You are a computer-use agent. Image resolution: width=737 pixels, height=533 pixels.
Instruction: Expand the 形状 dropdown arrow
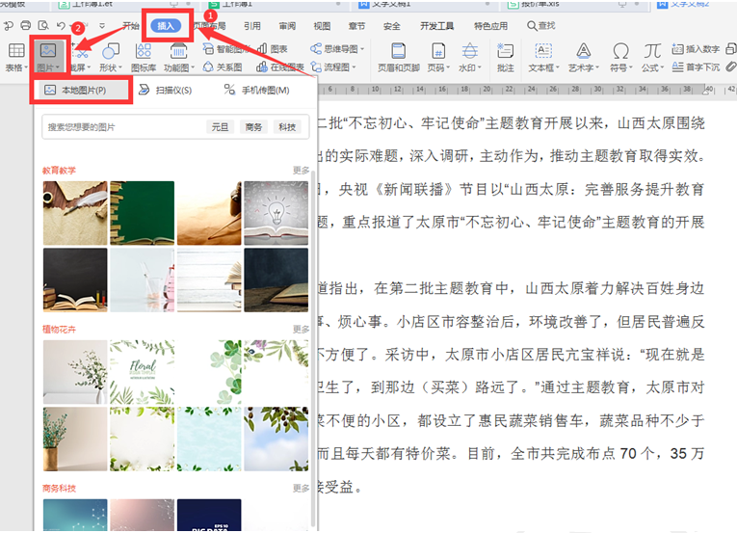tap(120, 67)
